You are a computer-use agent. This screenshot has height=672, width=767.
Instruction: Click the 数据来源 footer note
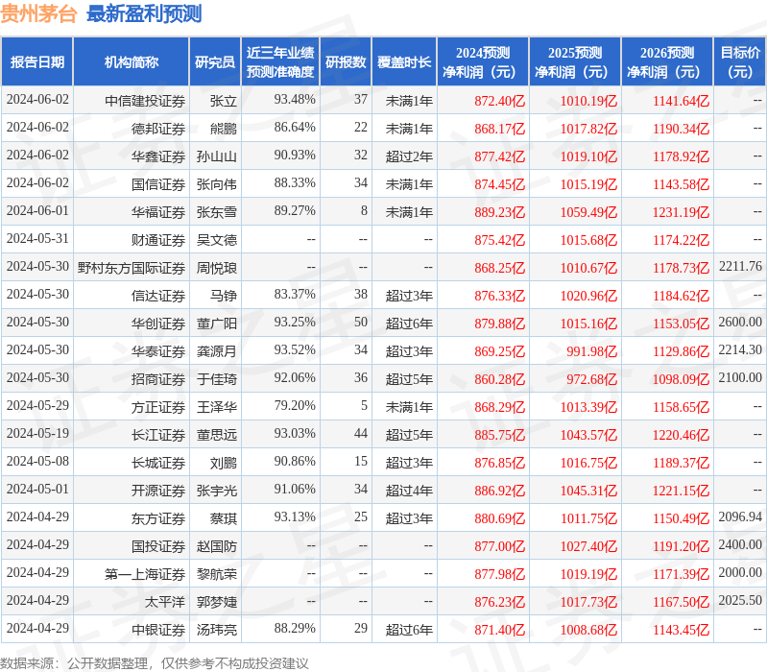click(x=155, y=663)
